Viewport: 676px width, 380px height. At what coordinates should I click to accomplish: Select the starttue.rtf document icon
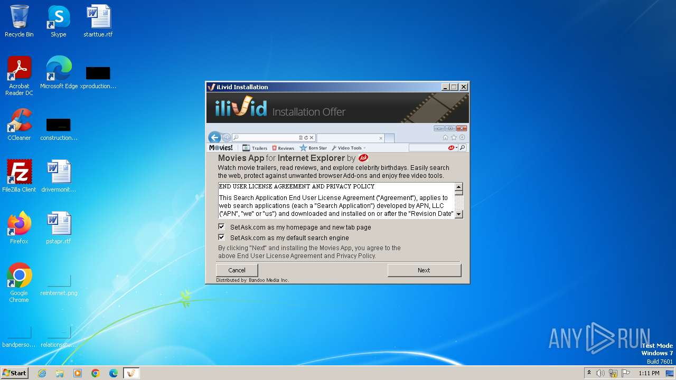click(98, 21)
